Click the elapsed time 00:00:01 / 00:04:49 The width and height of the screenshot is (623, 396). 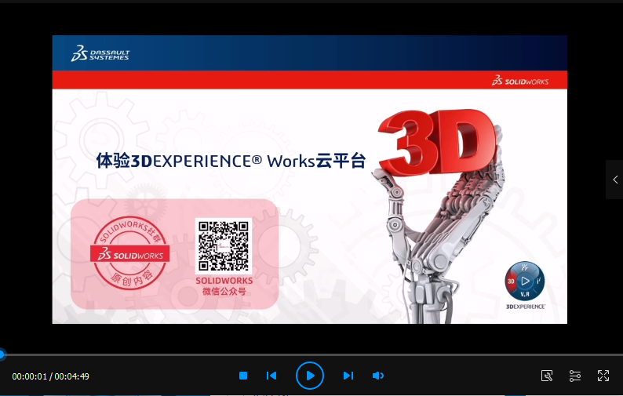click(50, 376)
